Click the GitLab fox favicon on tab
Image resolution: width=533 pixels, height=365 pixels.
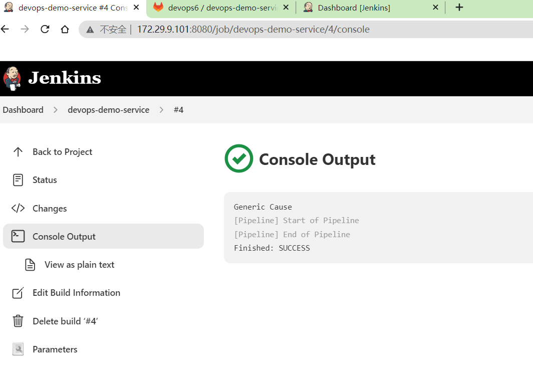click(158, 7)
